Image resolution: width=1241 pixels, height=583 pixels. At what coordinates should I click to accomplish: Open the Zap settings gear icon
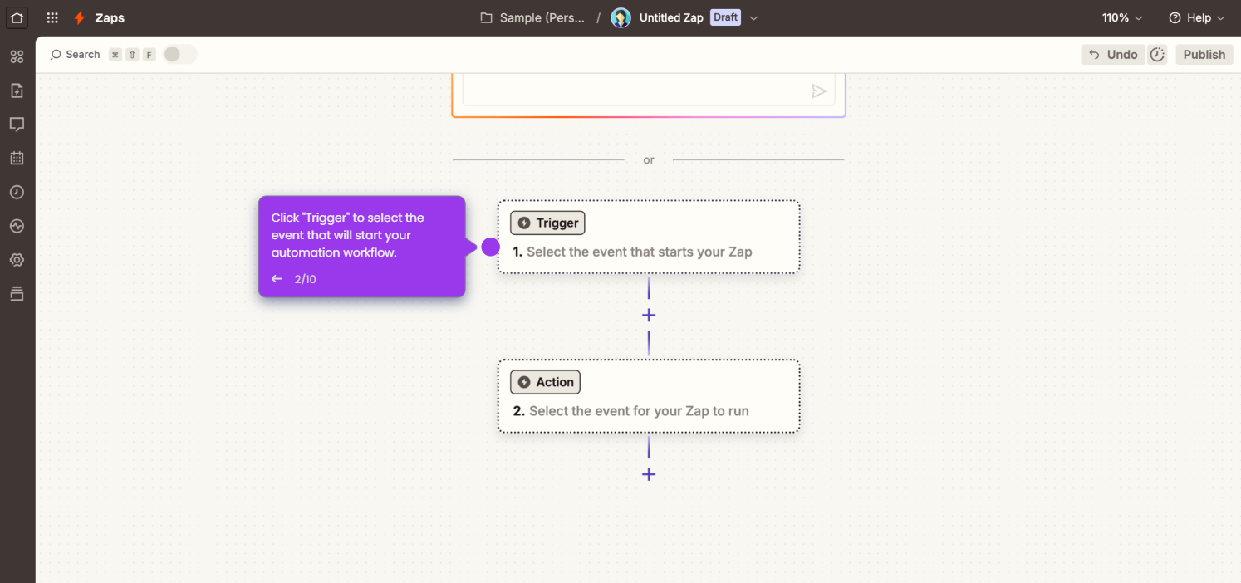tap(17, 260)
